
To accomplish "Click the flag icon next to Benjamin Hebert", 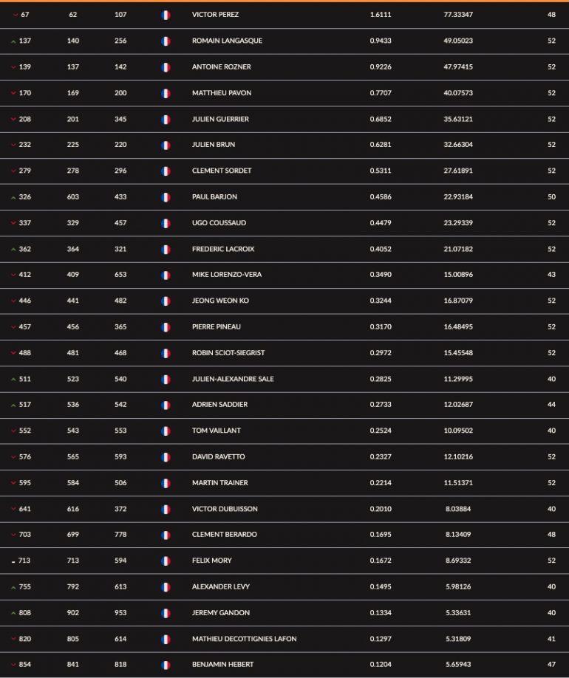I will coord(166,665).
